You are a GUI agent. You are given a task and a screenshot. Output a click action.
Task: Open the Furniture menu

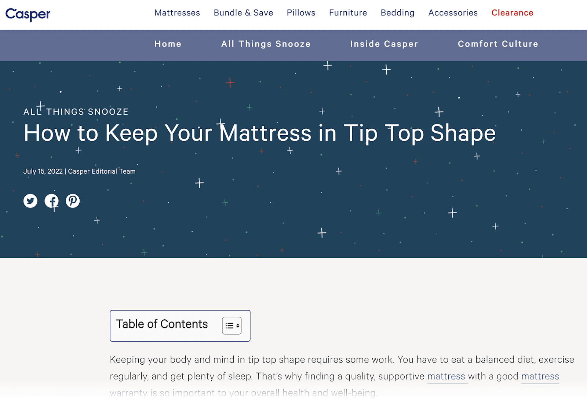point(348,13)
